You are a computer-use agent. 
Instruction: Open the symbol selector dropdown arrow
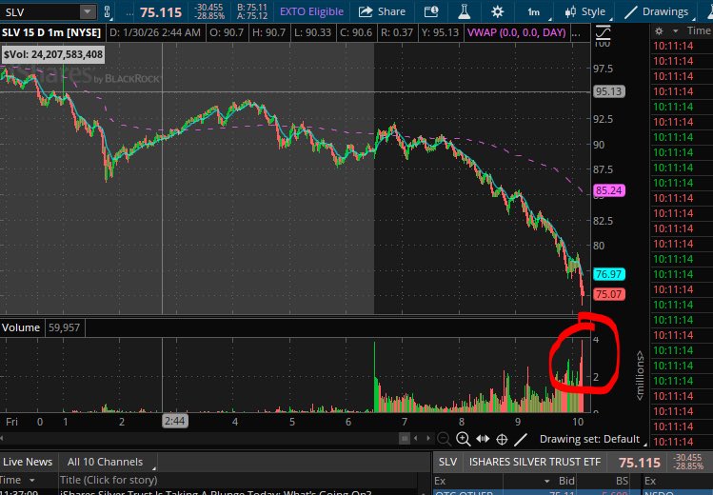[88, 11]
